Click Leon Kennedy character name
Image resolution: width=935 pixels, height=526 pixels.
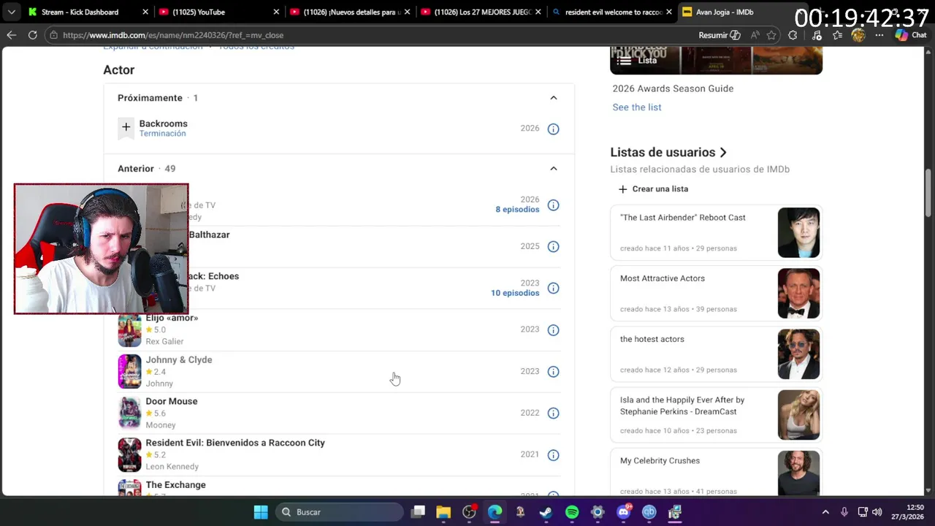172,467
